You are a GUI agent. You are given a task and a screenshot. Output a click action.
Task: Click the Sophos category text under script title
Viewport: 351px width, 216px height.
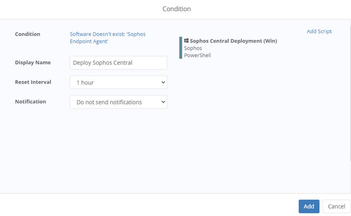pyautogui.click(x=193, y=48)
